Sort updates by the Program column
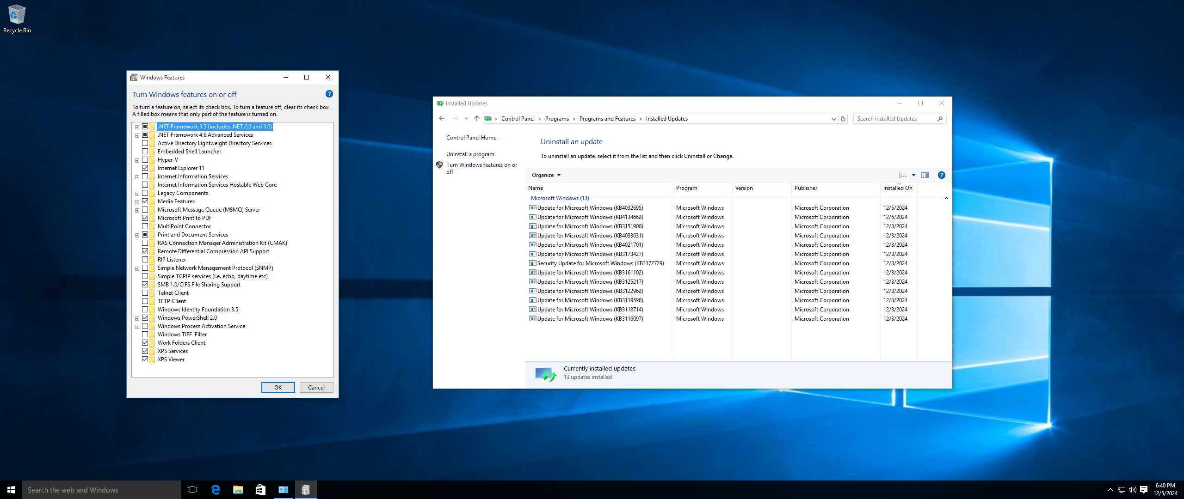Viewport: 1184px width, 499px height. (703, 188)
